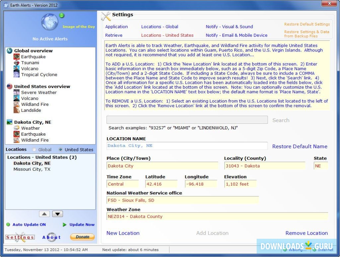
Task: Click the Latitude field
Action: tap(161, 184)
